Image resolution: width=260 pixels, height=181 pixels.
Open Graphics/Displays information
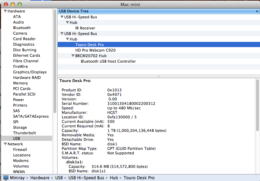coord(30,72)
